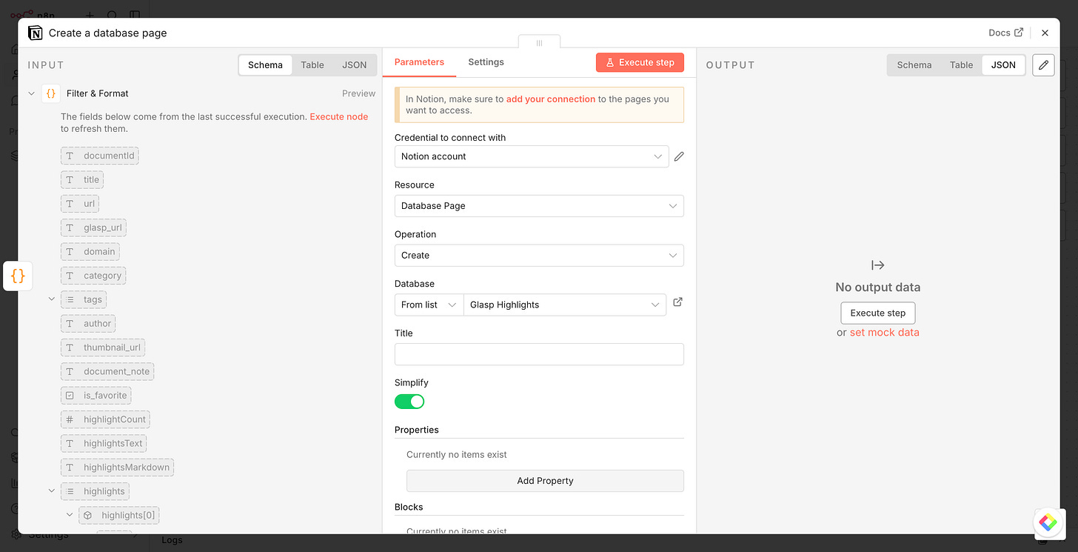Screen dimensions: 1078x552
Task: Switch to the Parameters tab
Action: pyautogui.click(x=419, y=62)
